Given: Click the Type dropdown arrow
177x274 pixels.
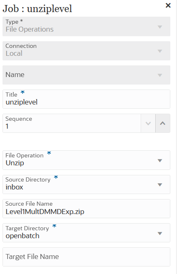Looking at the screenshot, I should 159,27.
